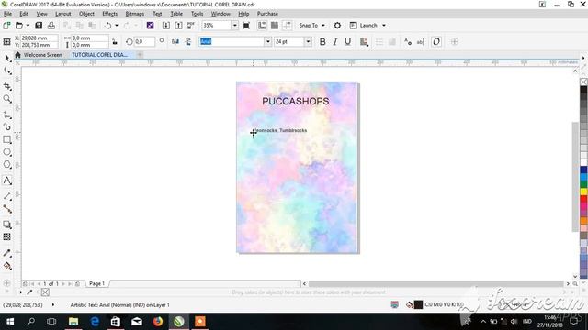Expand the Undo history dropdown arrow
This screenshot has width=588, height=330.
(117, 26)
